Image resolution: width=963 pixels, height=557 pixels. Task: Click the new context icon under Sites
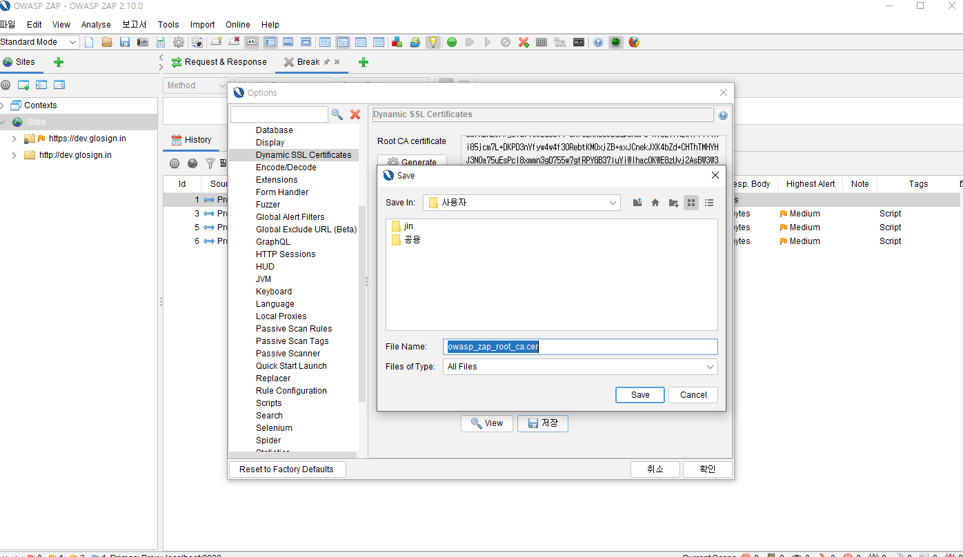coord(23,85)
